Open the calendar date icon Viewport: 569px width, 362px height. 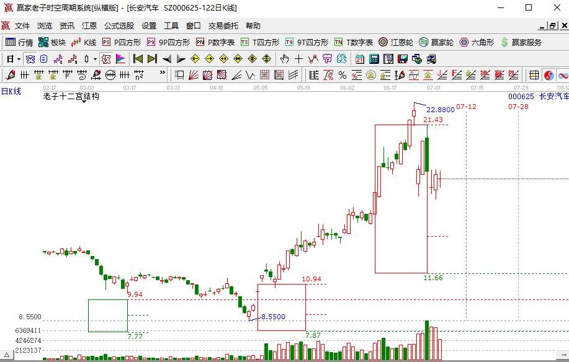coord(360,59)
